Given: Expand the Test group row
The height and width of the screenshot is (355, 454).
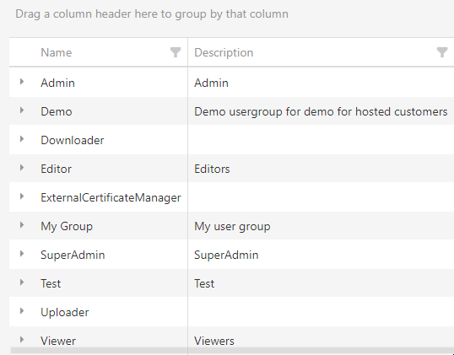Looking at the screenshot, I should pyautogui.click(x=22, y=282).
